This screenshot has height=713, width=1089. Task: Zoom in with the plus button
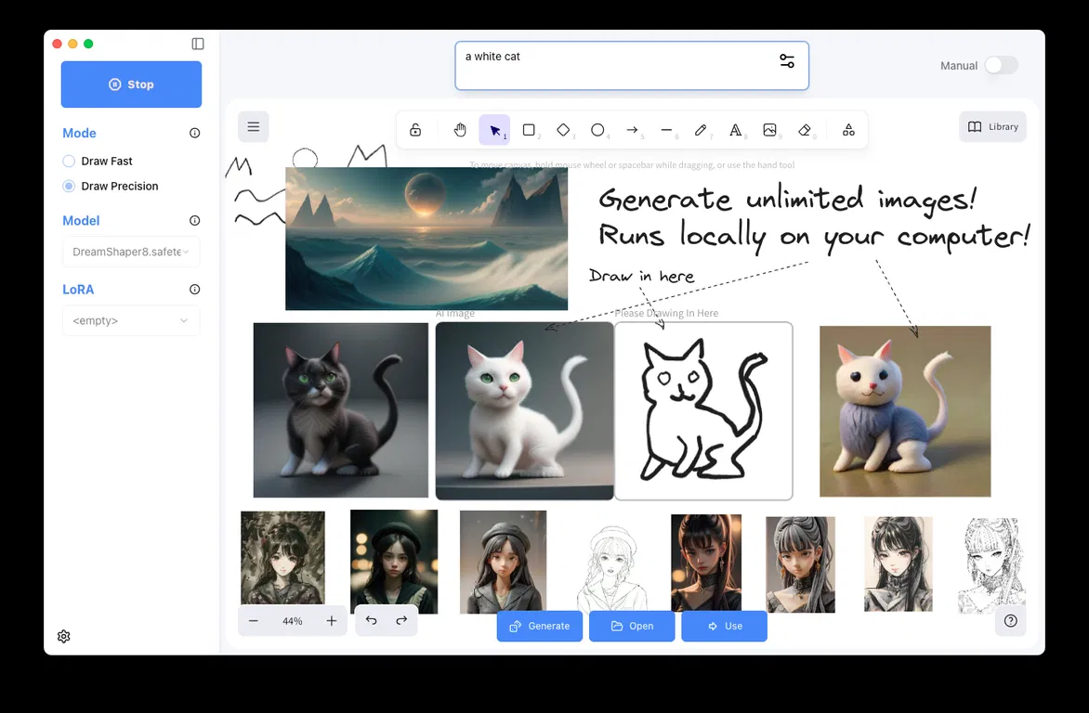332,621
